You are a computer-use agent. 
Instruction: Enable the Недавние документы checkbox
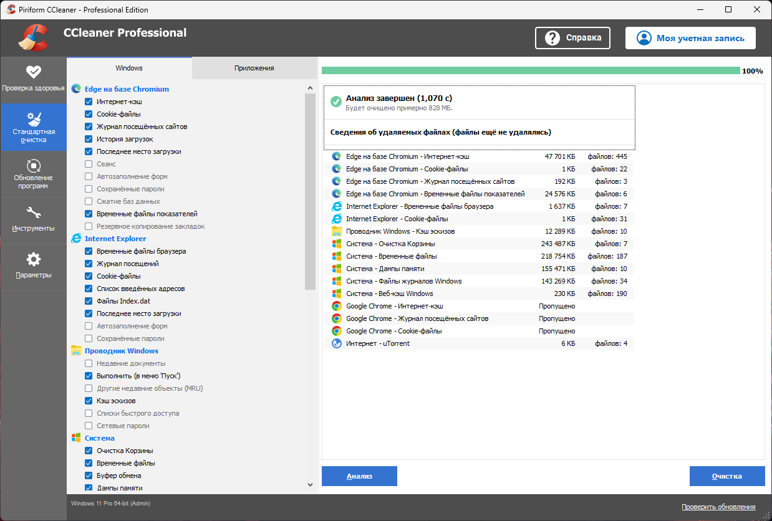click(89, 363)
